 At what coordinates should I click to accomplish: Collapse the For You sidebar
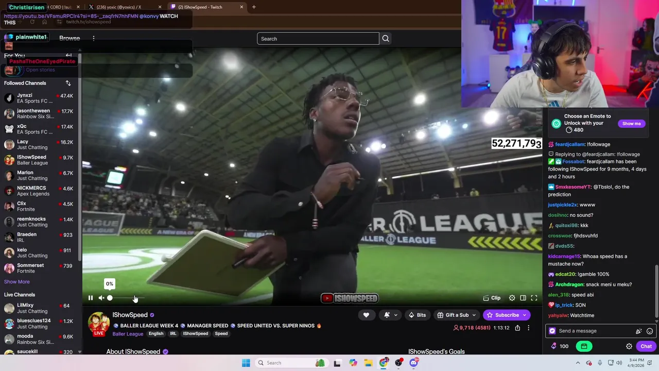pos(68,56)
